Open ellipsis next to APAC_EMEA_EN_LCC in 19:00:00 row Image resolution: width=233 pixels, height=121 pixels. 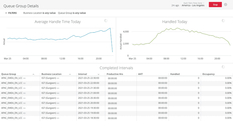pyautogui.click(x=24, y=113)
